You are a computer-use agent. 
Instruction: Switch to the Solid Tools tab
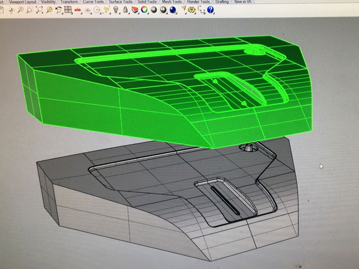pos(147,2)
